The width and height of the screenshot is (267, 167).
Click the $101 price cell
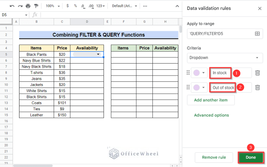(62, 103)
